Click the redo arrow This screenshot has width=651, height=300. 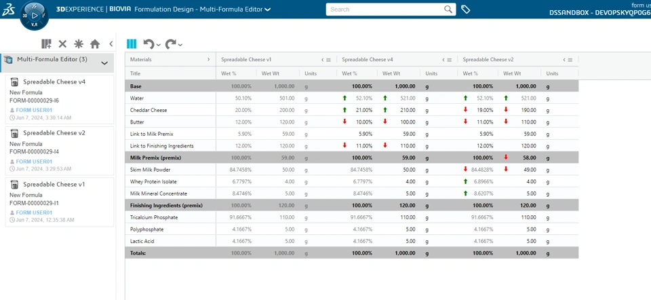171,43
